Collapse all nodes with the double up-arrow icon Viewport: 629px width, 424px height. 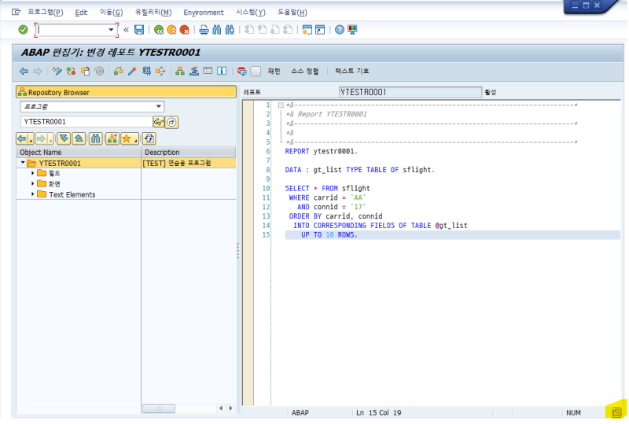79,139
